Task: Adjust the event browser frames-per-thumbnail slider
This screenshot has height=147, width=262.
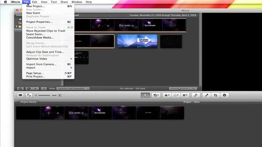Action: (x=179, y=88)
